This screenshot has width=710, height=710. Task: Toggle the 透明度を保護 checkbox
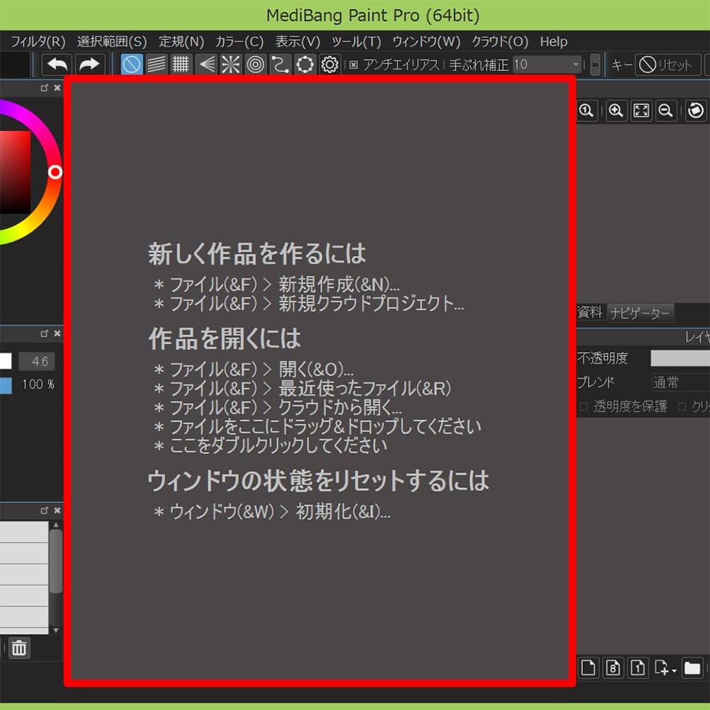(x=584, y=407)
